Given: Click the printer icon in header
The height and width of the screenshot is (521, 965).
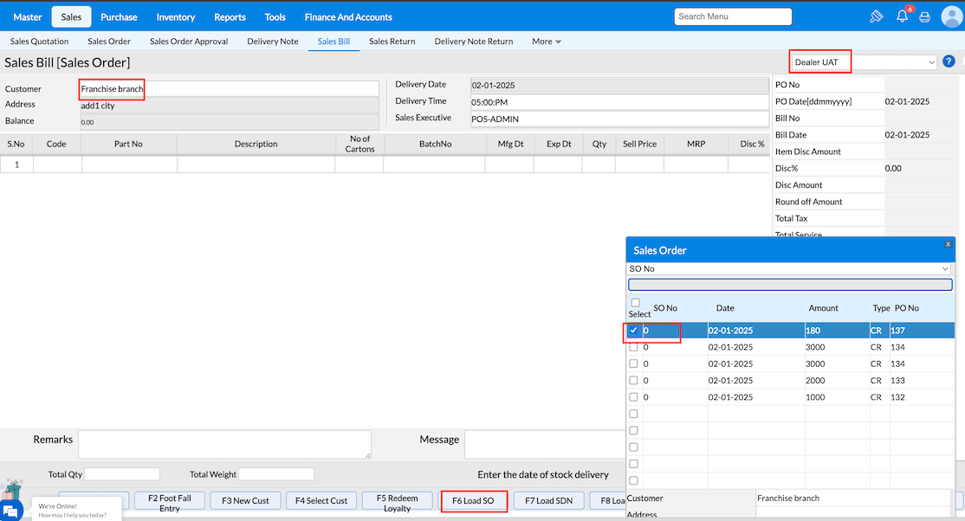Looking at the screenshot, I should [x=924, y=16].
